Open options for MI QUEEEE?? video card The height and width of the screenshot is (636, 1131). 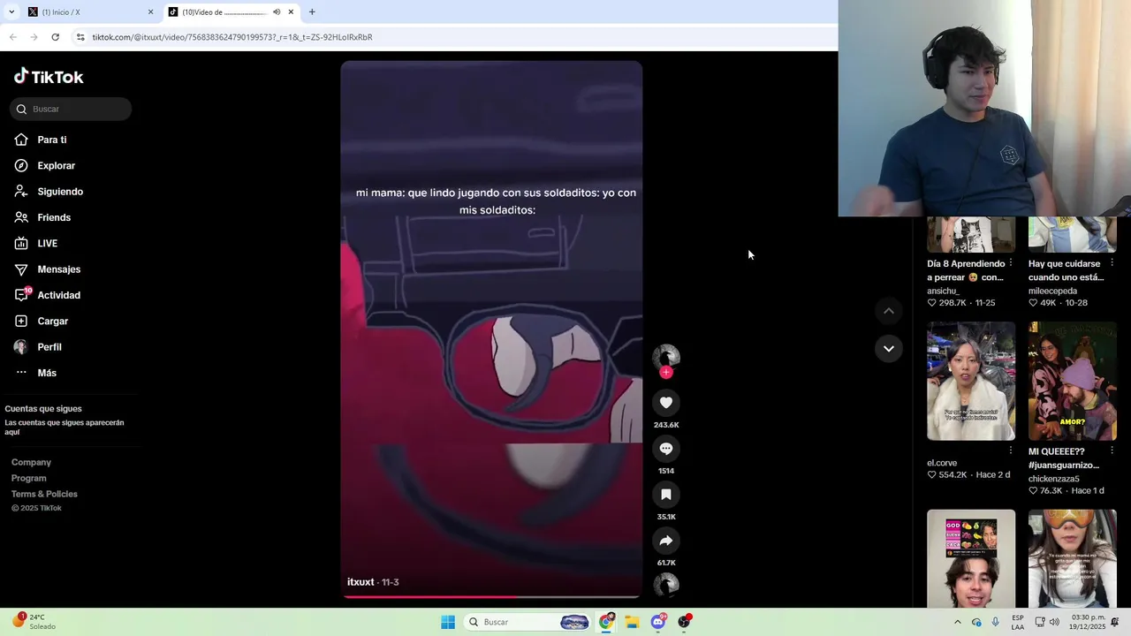pyautogui.click(x=1112, y=451)
